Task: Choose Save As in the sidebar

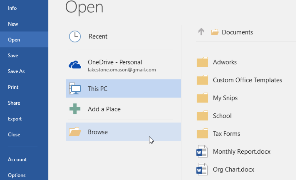Action: pos(16,71)
